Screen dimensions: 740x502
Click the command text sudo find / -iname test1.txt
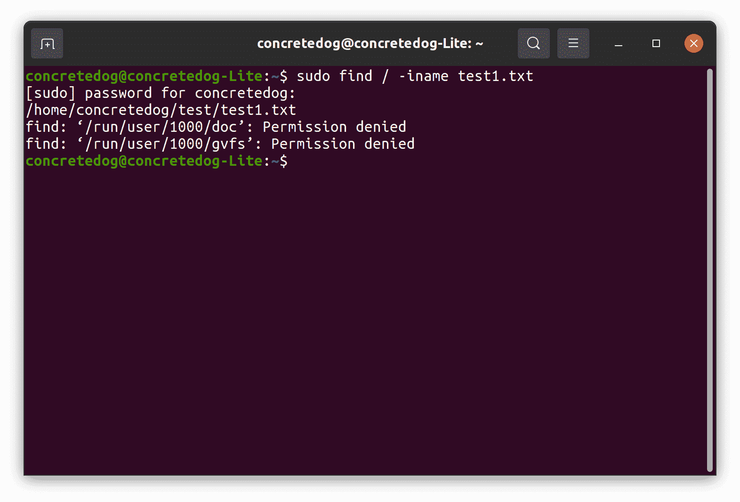[x=415, y=76]
